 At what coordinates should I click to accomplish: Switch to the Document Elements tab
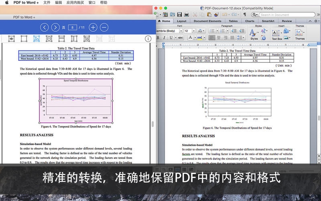207,21
